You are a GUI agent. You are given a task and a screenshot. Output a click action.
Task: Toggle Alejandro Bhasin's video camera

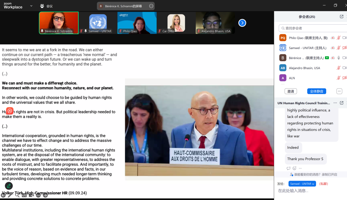point(345,68)
